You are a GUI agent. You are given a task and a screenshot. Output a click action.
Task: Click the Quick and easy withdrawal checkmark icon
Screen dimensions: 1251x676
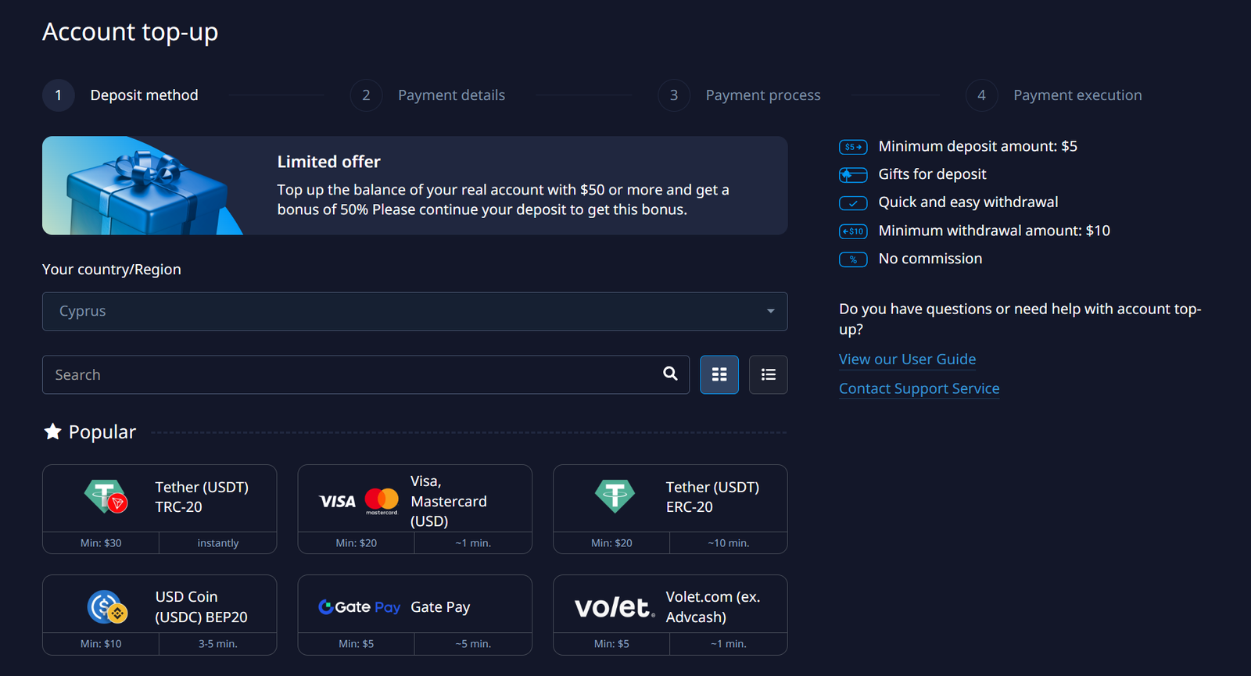[853, 203]
